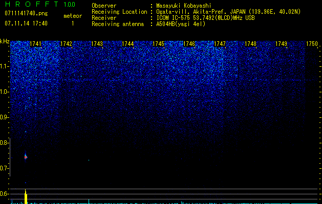Click the 1746 time marker
Screen dimensions: 322x204
[189, 44]
